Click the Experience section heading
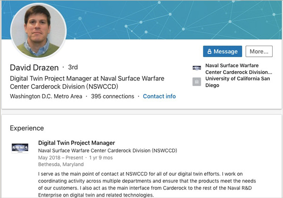The image size is (283, 198). (27, 128)
